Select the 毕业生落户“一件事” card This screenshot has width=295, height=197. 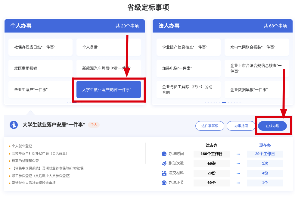(x=40, y=89)
